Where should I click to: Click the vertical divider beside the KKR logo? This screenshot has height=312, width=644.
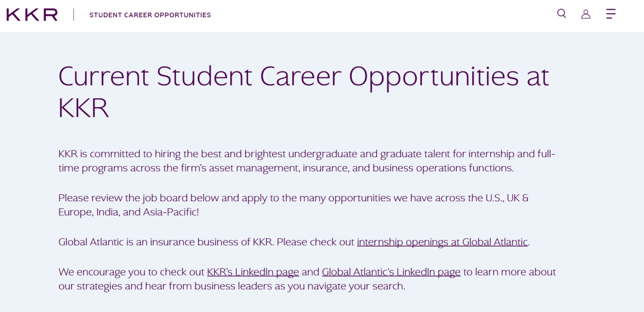coord(73,15)
